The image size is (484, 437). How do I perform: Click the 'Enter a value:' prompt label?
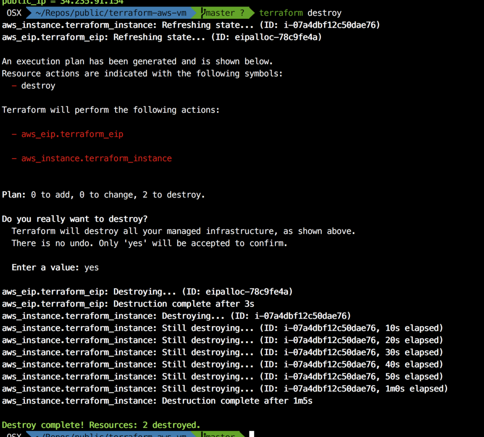(x=46, y=267)
